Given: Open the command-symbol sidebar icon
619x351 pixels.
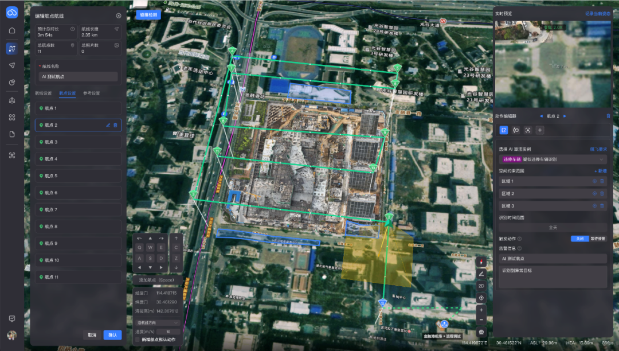Looking at the screenshot, I should pyautogui.click(x=12, y=155).
